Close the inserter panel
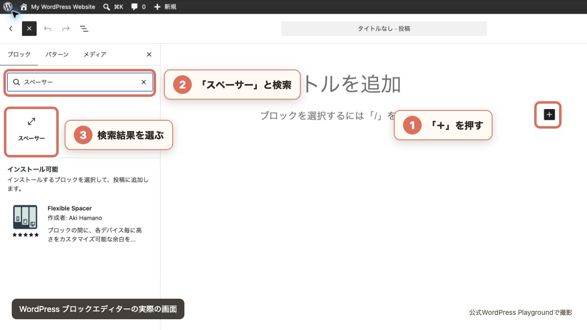Viewport: 587px width, 330px height. [149, 55]
